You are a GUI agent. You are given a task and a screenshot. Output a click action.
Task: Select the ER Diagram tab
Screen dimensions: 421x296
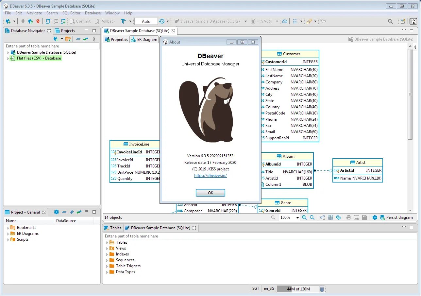click(144, 40)
